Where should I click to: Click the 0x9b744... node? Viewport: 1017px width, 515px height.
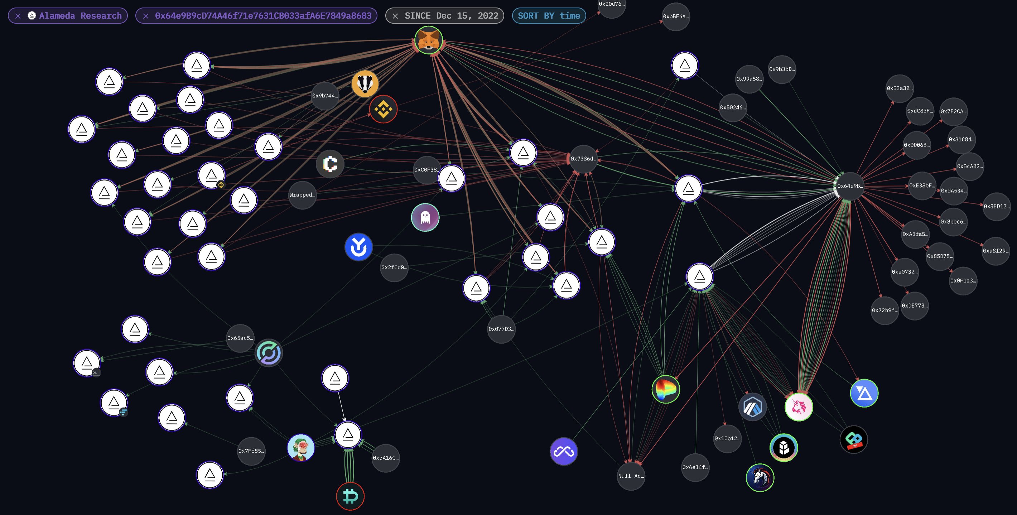pyautogui.click(x=325, y=96)
